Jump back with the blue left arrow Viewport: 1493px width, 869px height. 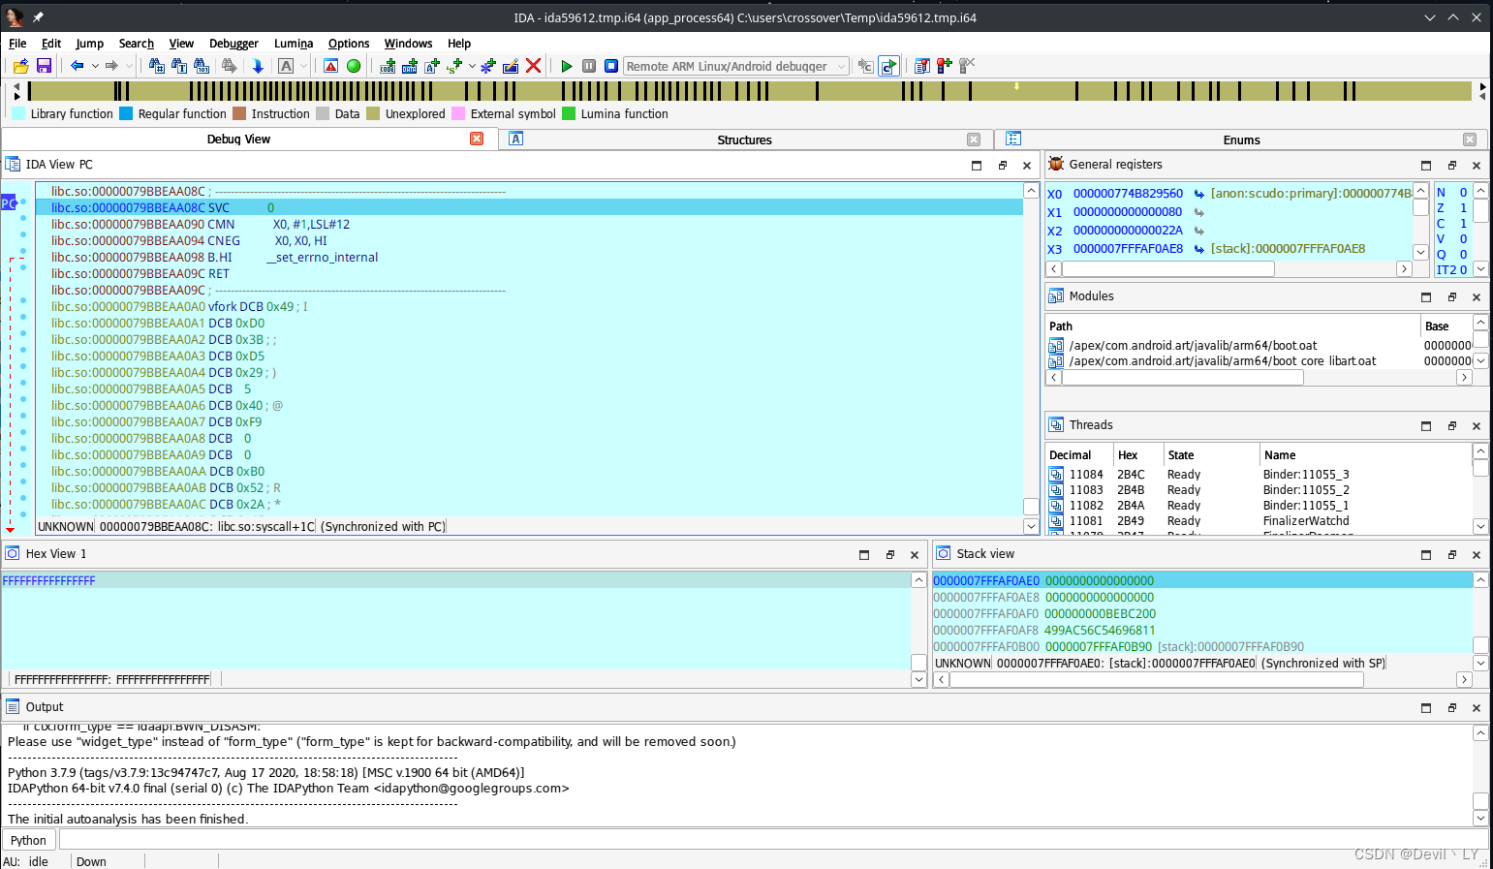(x=77, y=66)
